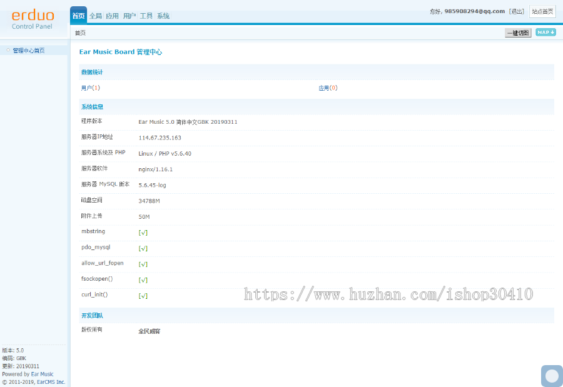Click the upload limit value 50M
Image resolution: width=563 pixels, height=387 pixels.
(x=144, y=217)
